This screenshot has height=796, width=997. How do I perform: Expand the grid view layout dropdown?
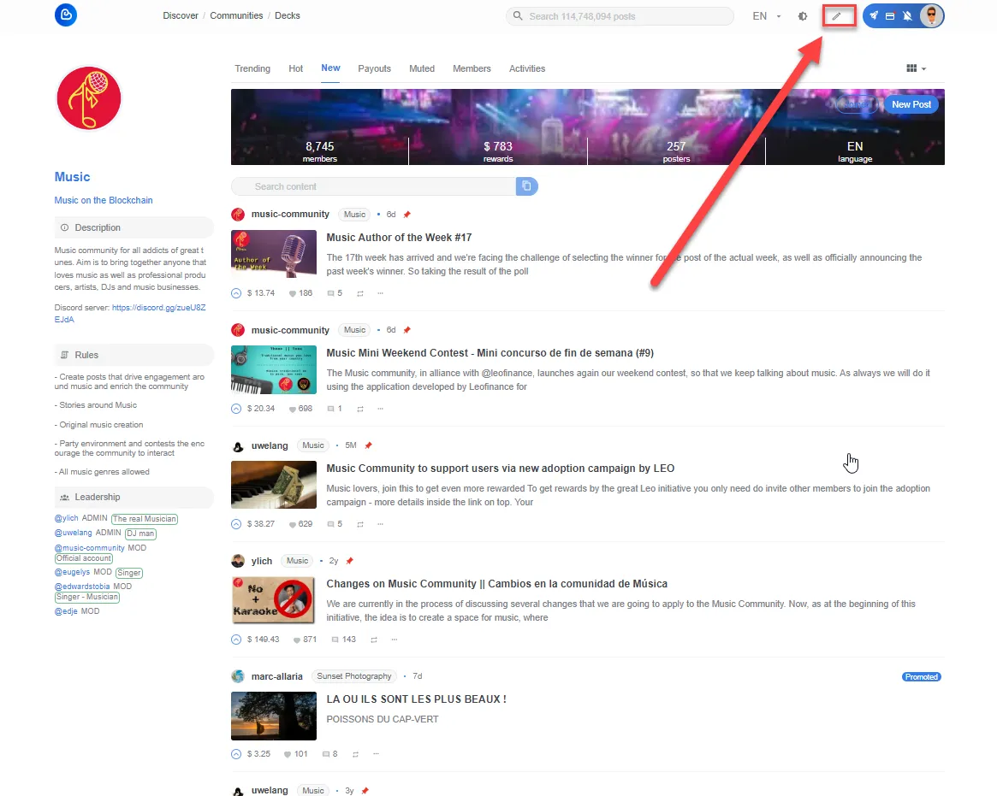click(916, 68)
